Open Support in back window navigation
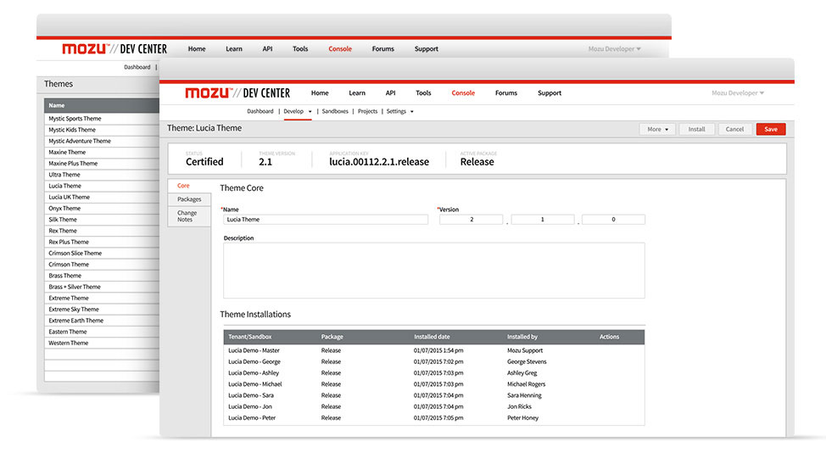 point(427,48)
